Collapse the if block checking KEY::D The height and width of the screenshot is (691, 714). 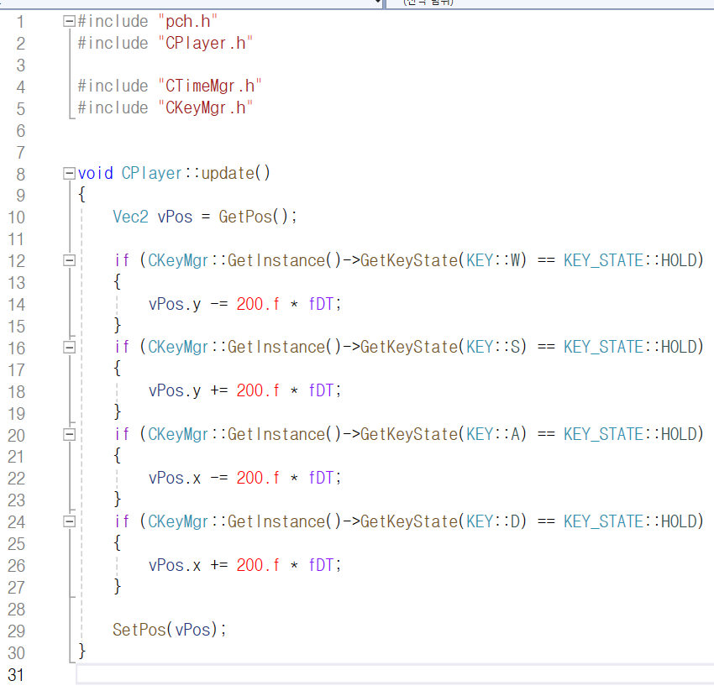(x=71, y=521)
